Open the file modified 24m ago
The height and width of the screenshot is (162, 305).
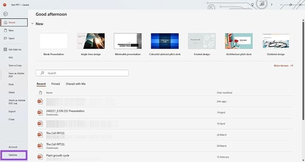(165, 101)
